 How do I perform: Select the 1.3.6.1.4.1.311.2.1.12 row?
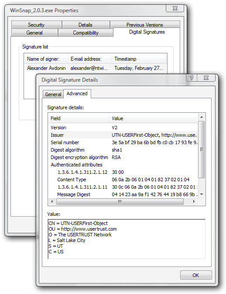(x=123, y=172)
